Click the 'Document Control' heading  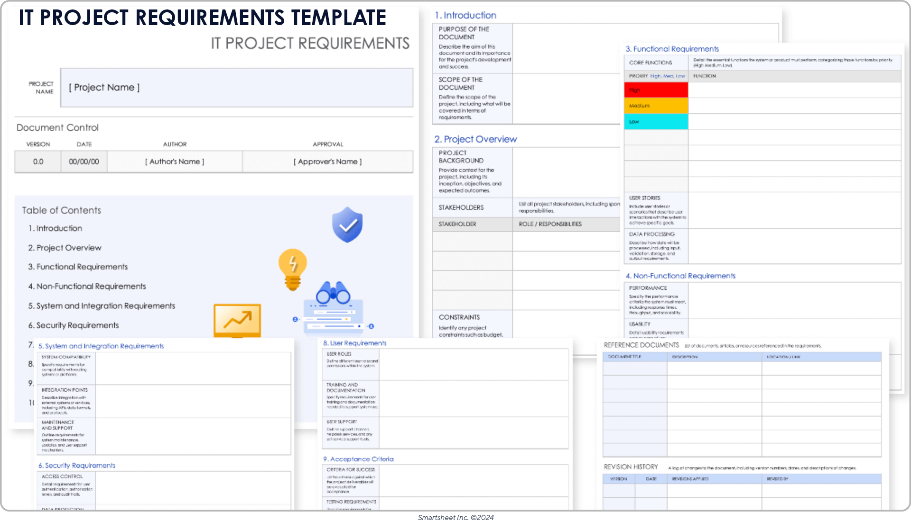57,127
